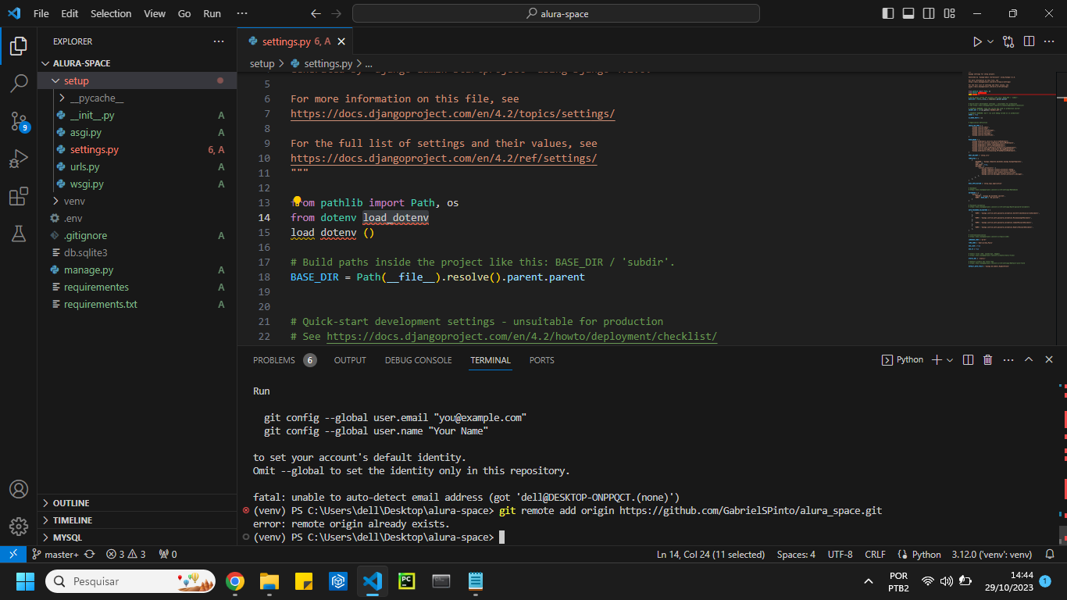Open new terminal launch profile dropdown
Screen dimensions: 1067x600
950,360
